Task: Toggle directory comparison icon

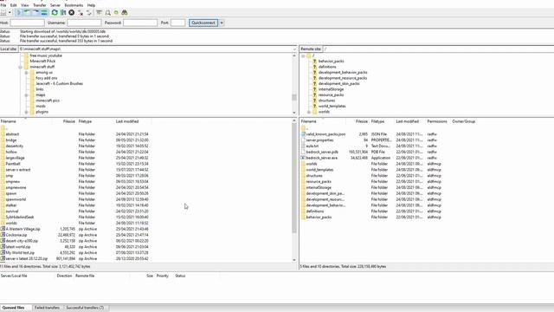Action: (x=107, y=13)
